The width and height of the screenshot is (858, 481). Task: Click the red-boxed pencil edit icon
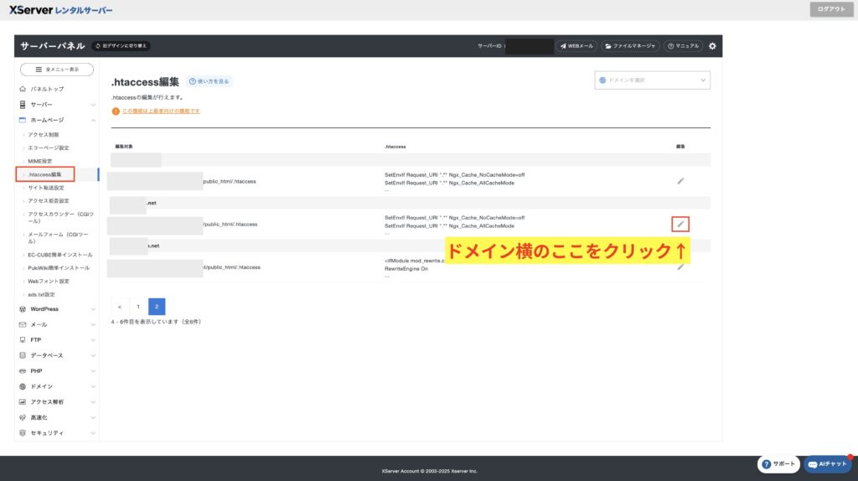pos(680,224)
